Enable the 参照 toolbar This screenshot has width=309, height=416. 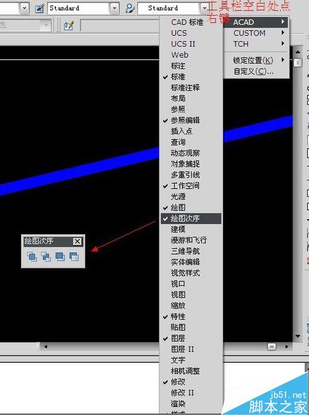[191, 110]
